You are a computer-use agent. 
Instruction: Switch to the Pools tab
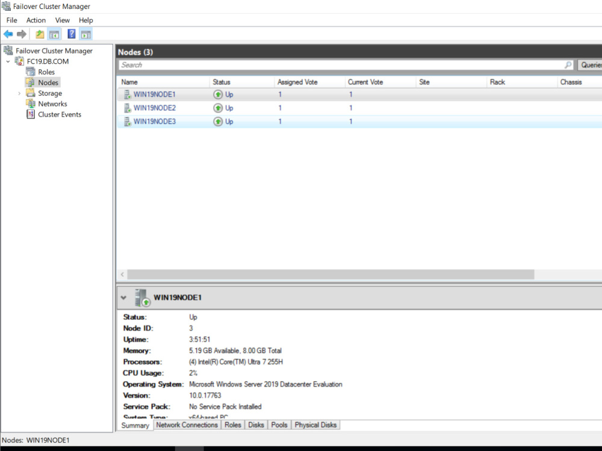click(x=279, y=425)
